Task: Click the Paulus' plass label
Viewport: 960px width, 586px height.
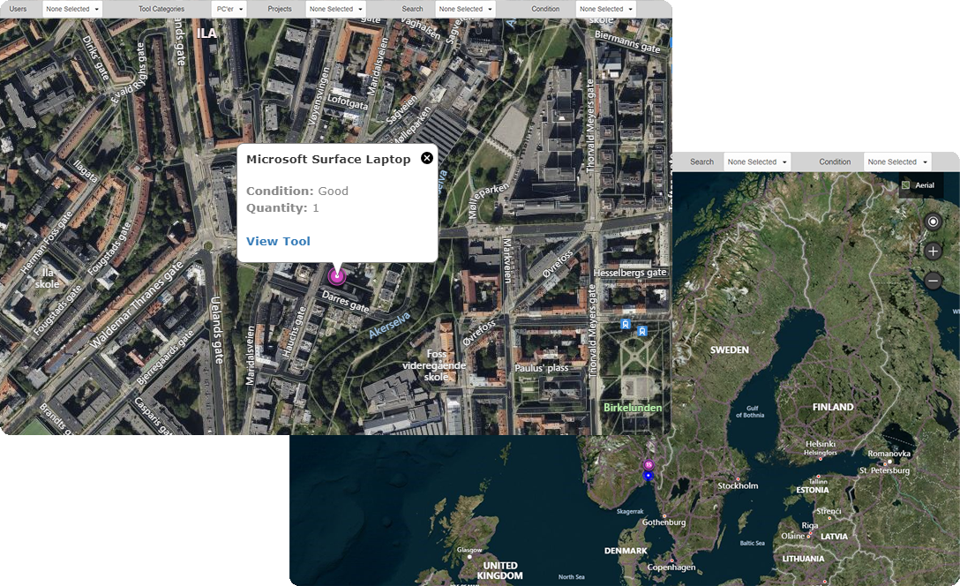Action: pyautogui.click(x=541, y=368)
